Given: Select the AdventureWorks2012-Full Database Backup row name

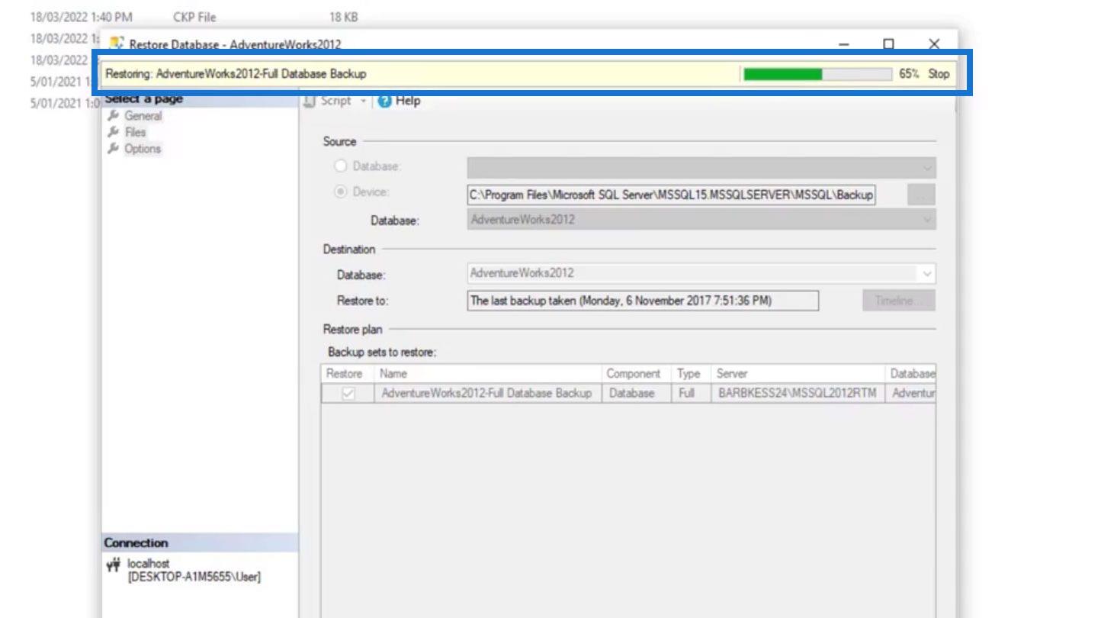Looking at the screenshot, I should [x=486, y=394].
